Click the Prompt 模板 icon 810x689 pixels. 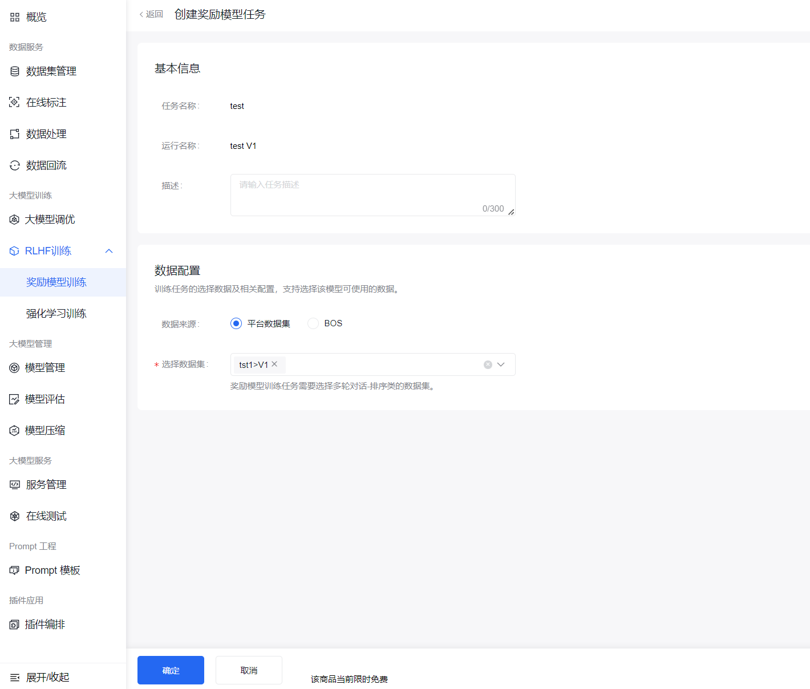[x=14, y=570]
